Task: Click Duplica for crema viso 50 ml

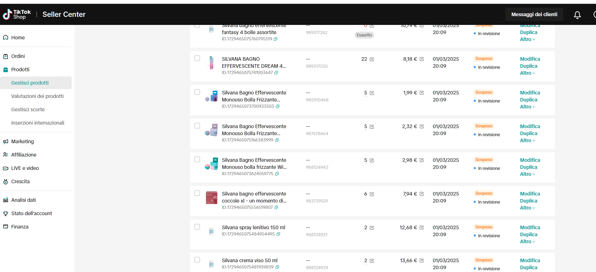Action: coord(529,267)
